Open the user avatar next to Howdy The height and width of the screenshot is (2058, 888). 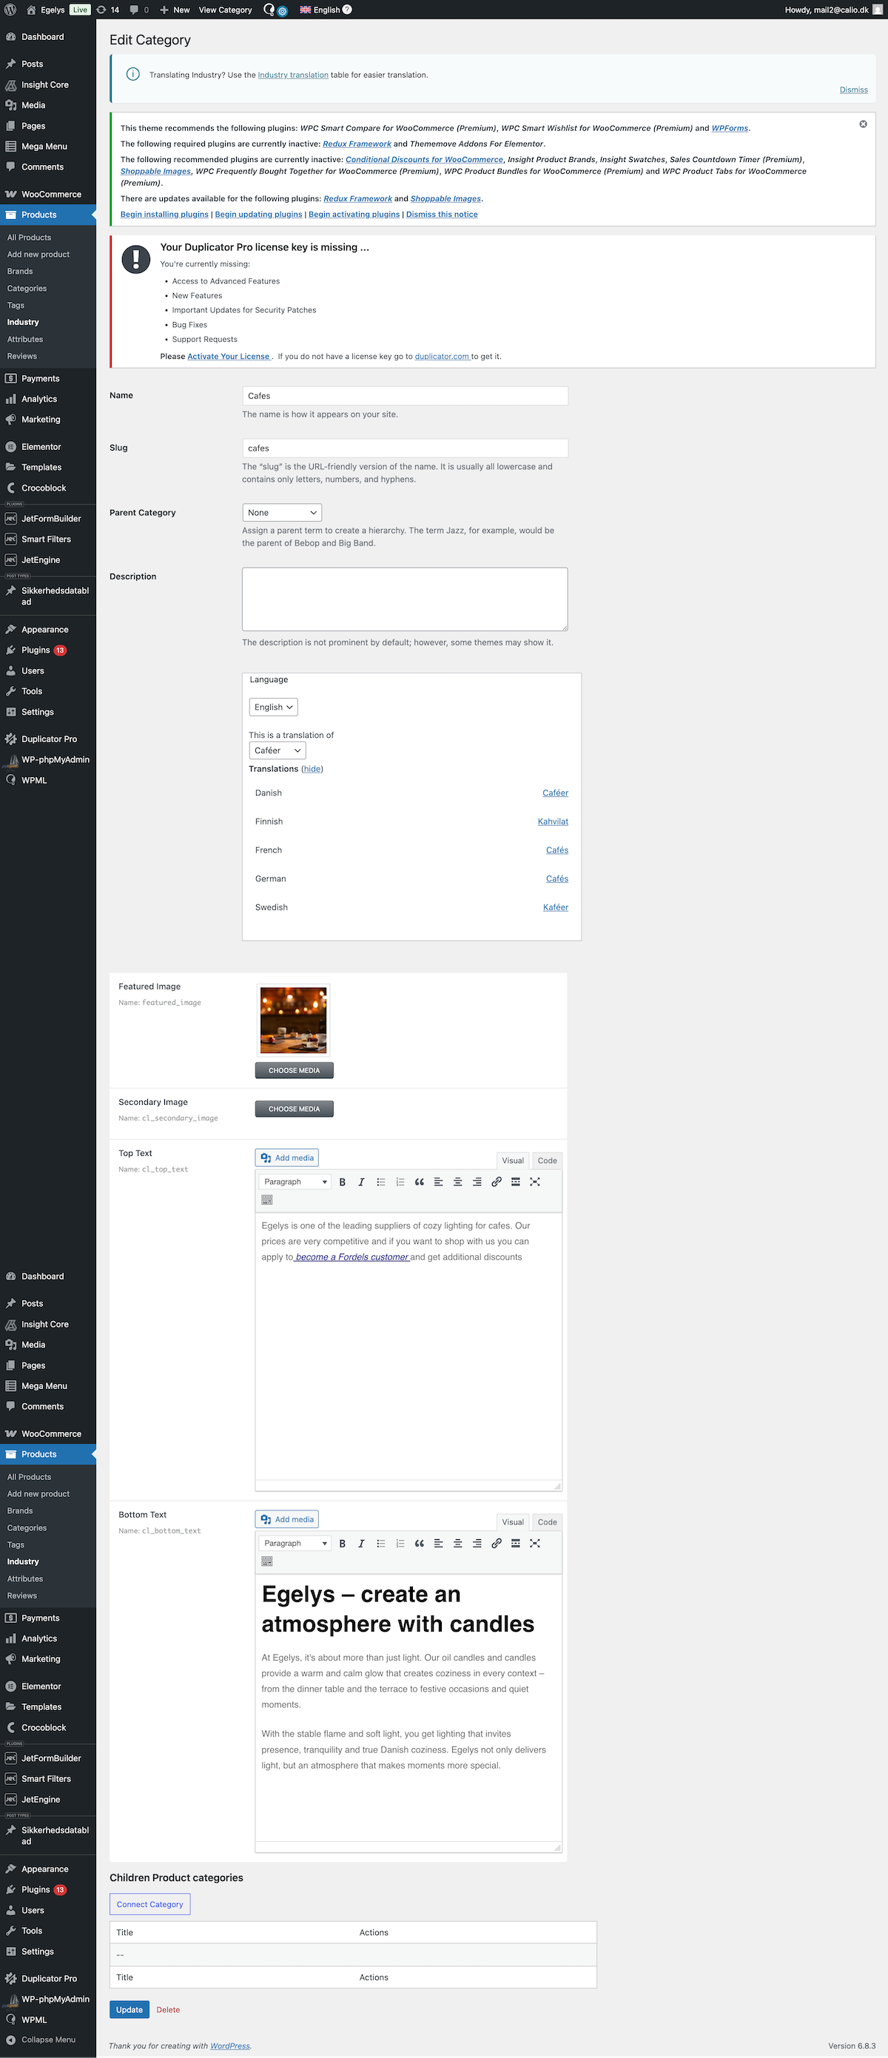pos(878,10)
